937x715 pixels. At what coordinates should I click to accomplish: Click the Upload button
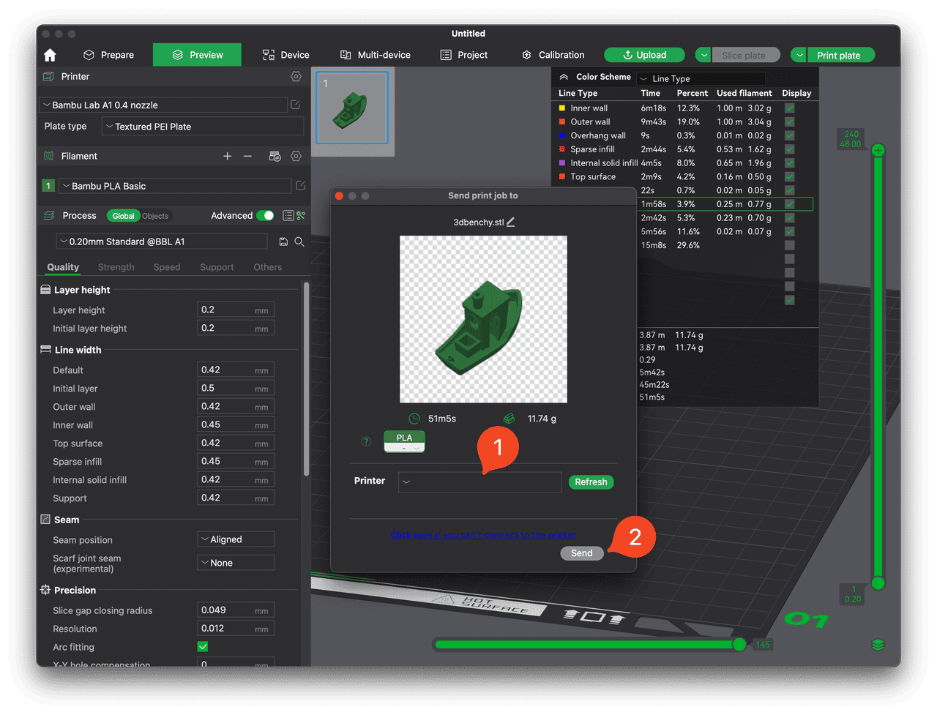click(644, 55)
